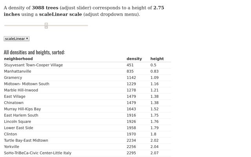The image size is (251, 157).
Task: Click the right end of the slider track
Action: 87,26
